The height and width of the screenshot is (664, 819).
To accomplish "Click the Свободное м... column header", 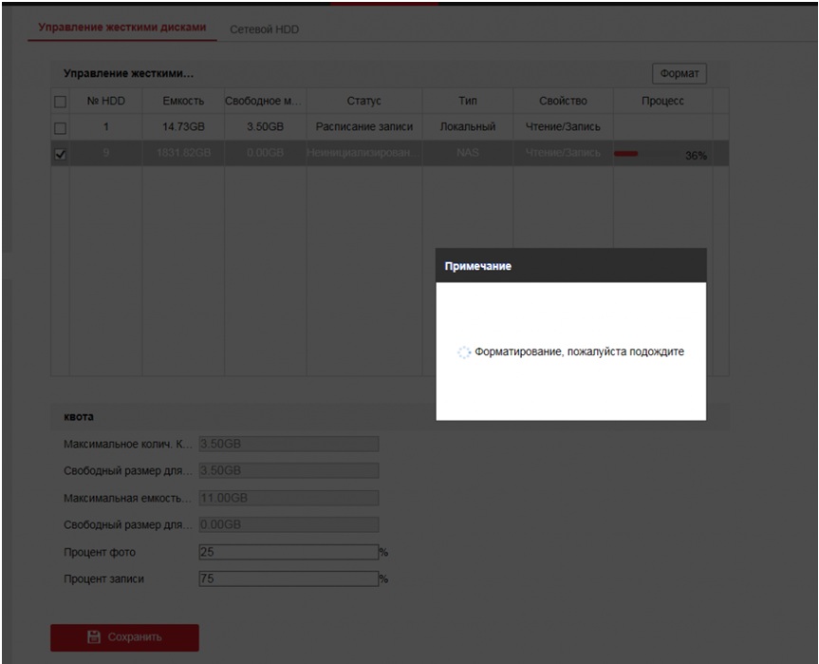I will coord(265,101).
